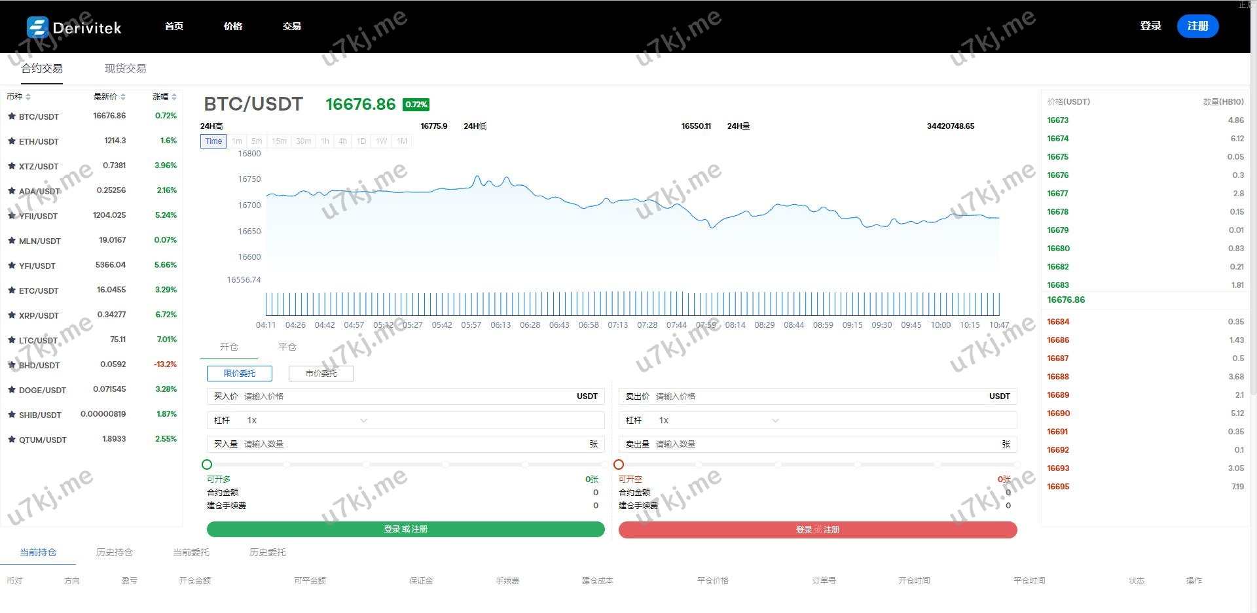Switch to 市价委托 order type

point(321,374)
